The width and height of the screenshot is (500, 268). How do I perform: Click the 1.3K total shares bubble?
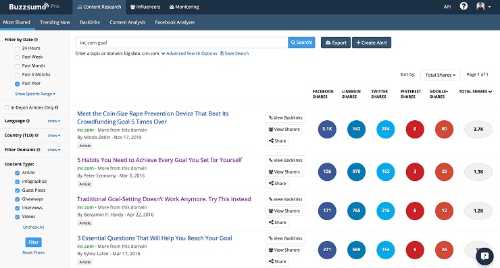point(478,171)
